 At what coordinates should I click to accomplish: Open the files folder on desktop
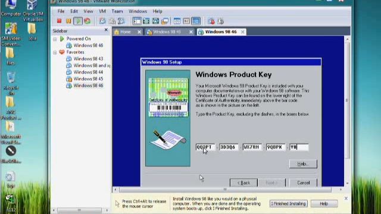click(10, 56)
